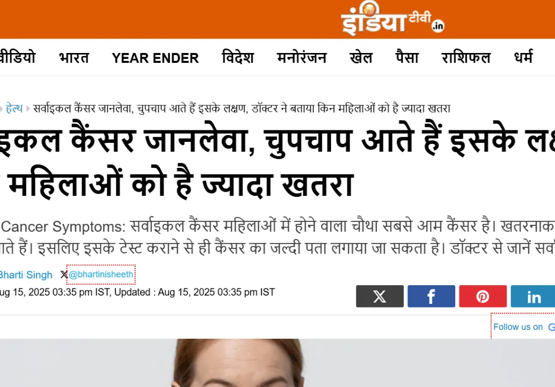Open वीडियो navigation item
The width and height of the screenshot is (555, 387).
click(x=18, y=57)
